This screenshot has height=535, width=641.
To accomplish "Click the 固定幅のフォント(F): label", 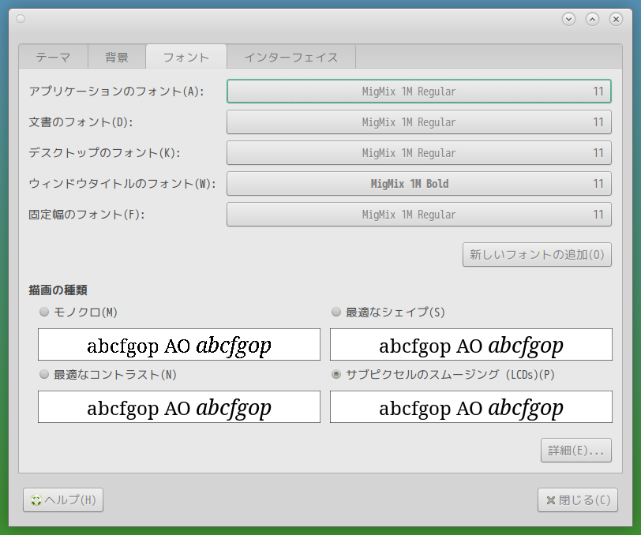I will [x=87, y=214].
